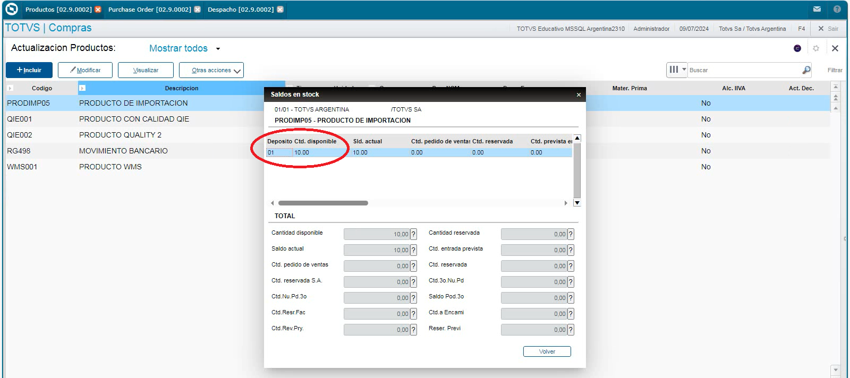Click the stock table horizontal scrollbar thumb
This screenshot has height=378, width=850.
pos(323,203)
